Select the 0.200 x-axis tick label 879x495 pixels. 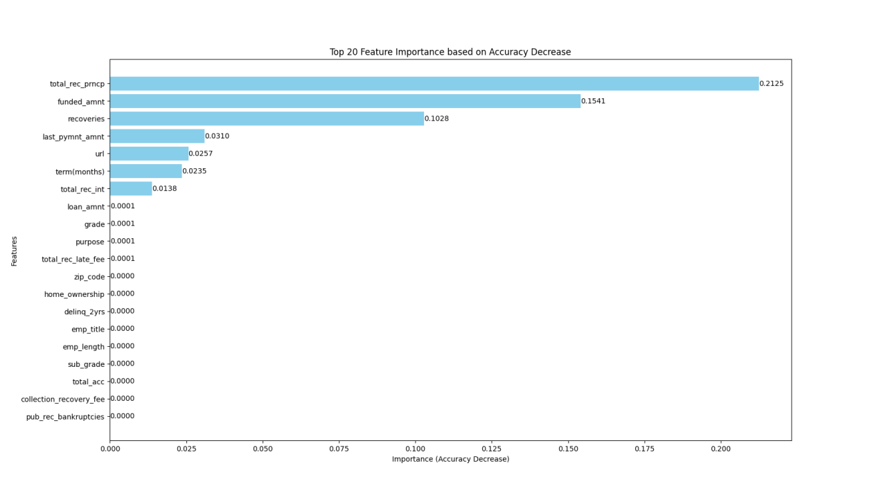coord(720,449)
